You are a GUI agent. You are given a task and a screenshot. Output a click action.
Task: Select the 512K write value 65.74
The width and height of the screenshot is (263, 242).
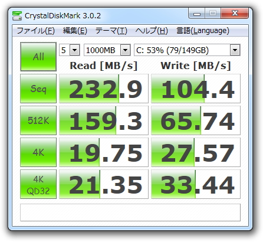(x=196, y=120)
